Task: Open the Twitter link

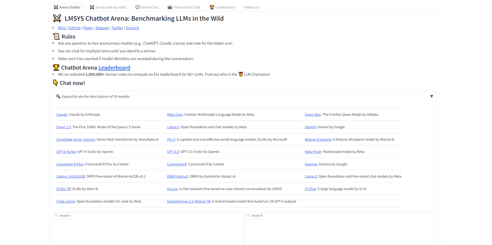Action: (117, 28)
